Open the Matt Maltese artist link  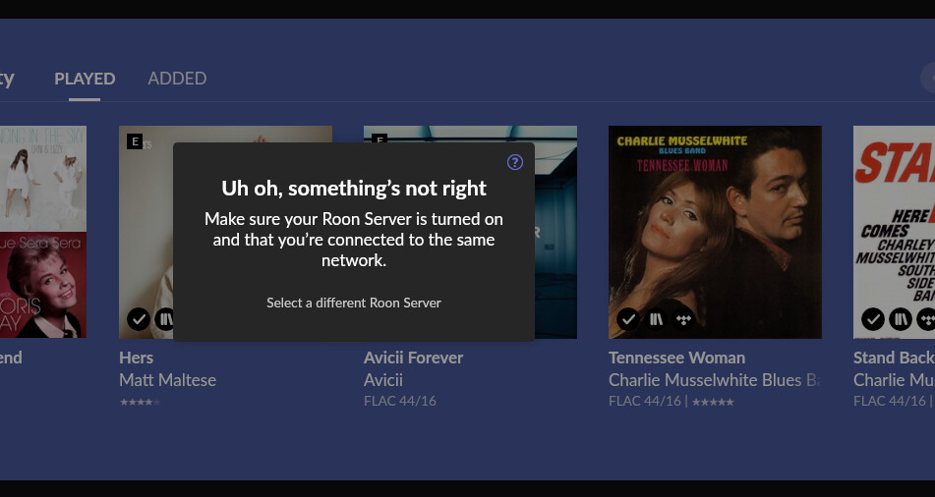(167, 379)
